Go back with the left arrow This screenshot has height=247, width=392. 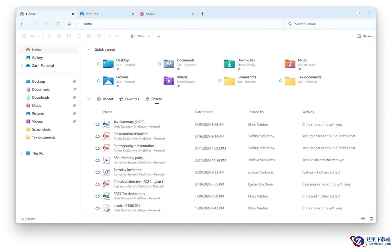tap(22, 24)
